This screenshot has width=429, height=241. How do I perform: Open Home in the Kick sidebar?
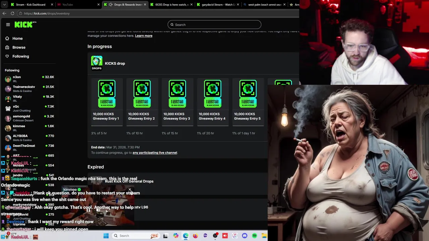(x=17, y=38)
